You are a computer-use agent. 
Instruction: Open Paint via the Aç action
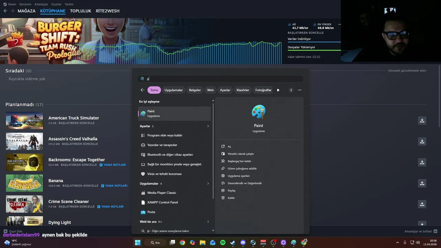tap(229, 146)
